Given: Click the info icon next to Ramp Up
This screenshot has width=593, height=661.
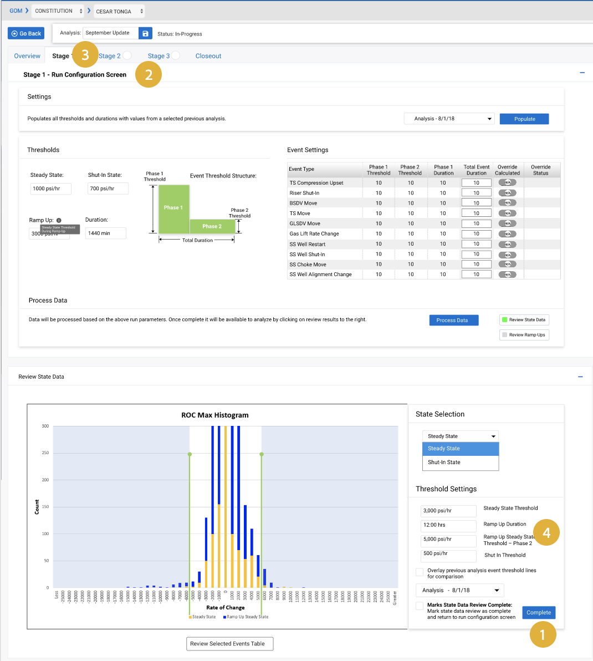Looking at the screenshot, I should click(59, 220).
